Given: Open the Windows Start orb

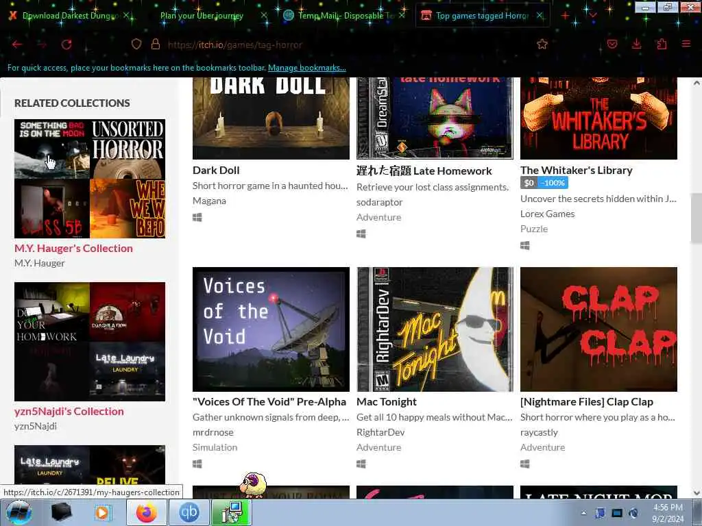Looking at the screenshot, I should coord(19,512).
